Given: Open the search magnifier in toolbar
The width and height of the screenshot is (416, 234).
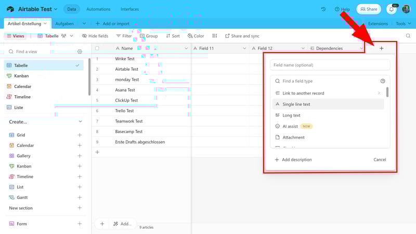Looking at the screenshot, I should (x=408, y=36).
